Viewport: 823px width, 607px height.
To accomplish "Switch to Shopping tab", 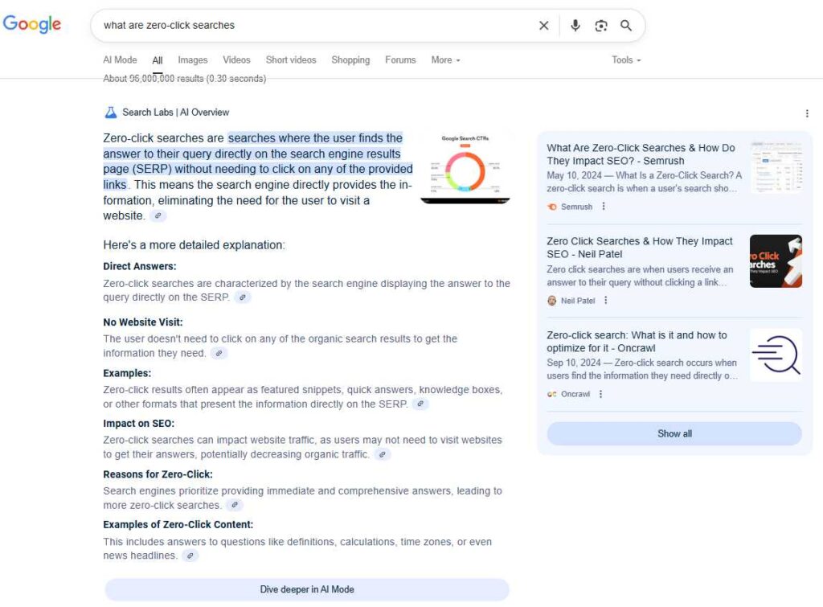I will tap(350, 59).
